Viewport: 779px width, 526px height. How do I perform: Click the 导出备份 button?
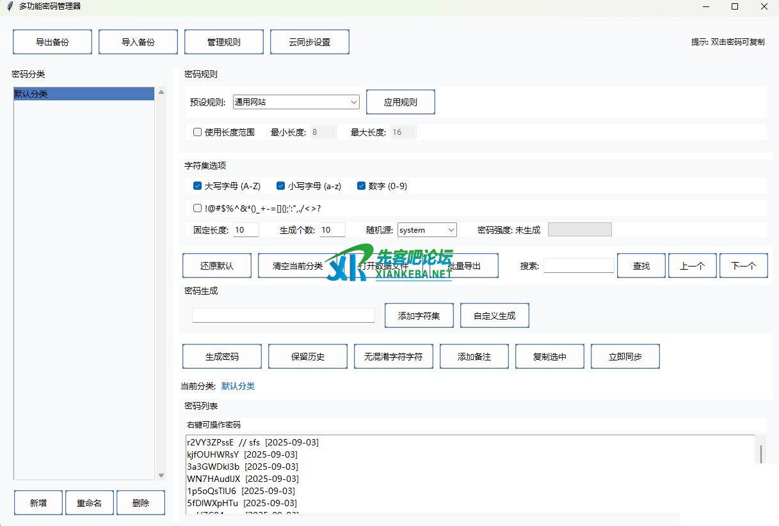click(x=52, y=42)
